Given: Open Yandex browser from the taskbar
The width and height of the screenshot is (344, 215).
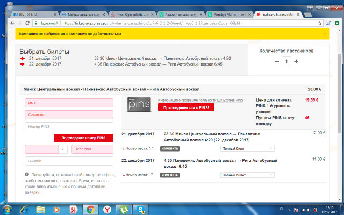Looking at the screenshot, I should pyautogui.click(x=107, y=209).
